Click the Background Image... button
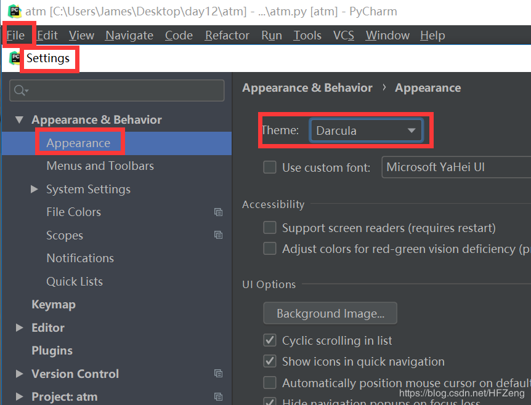Image resolution: width=531 pixels, height=405 pixels. tap(330, 313)
